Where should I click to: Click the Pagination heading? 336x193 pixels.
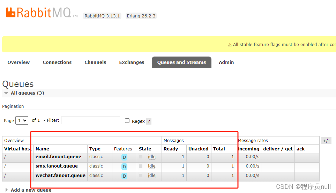13,106
